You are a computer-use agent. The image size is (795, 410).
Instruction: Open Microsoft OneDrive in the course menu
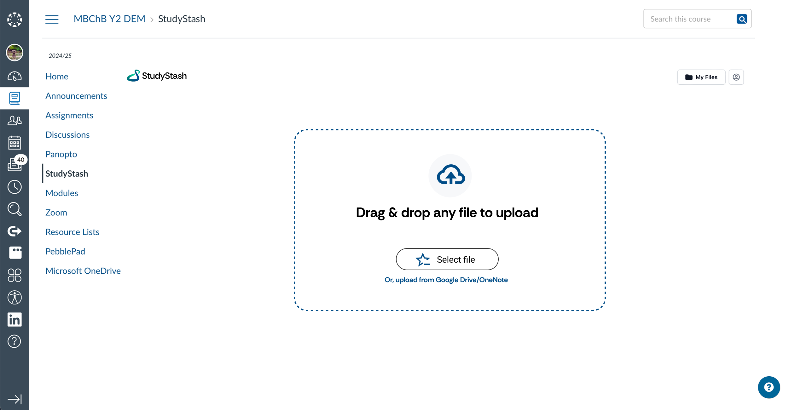point(83,271)
